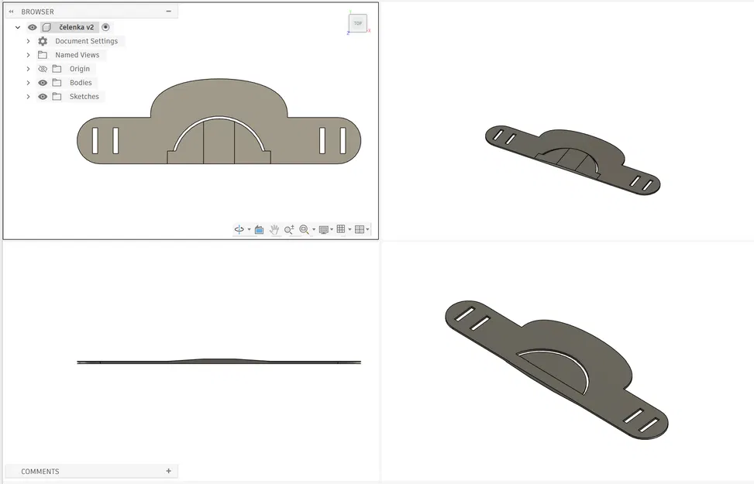
Task: Open the Viewports dropdown arrow
Action: coord(368,230)
